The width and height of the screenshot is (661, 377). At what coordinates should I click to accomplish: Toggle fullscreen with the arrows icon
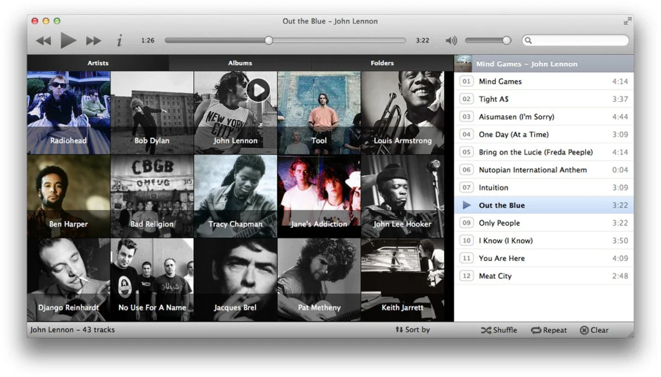pos(627,21)
